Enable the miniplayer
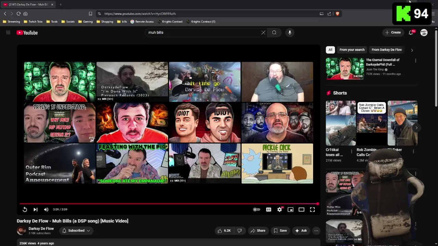 coord(291,209)
